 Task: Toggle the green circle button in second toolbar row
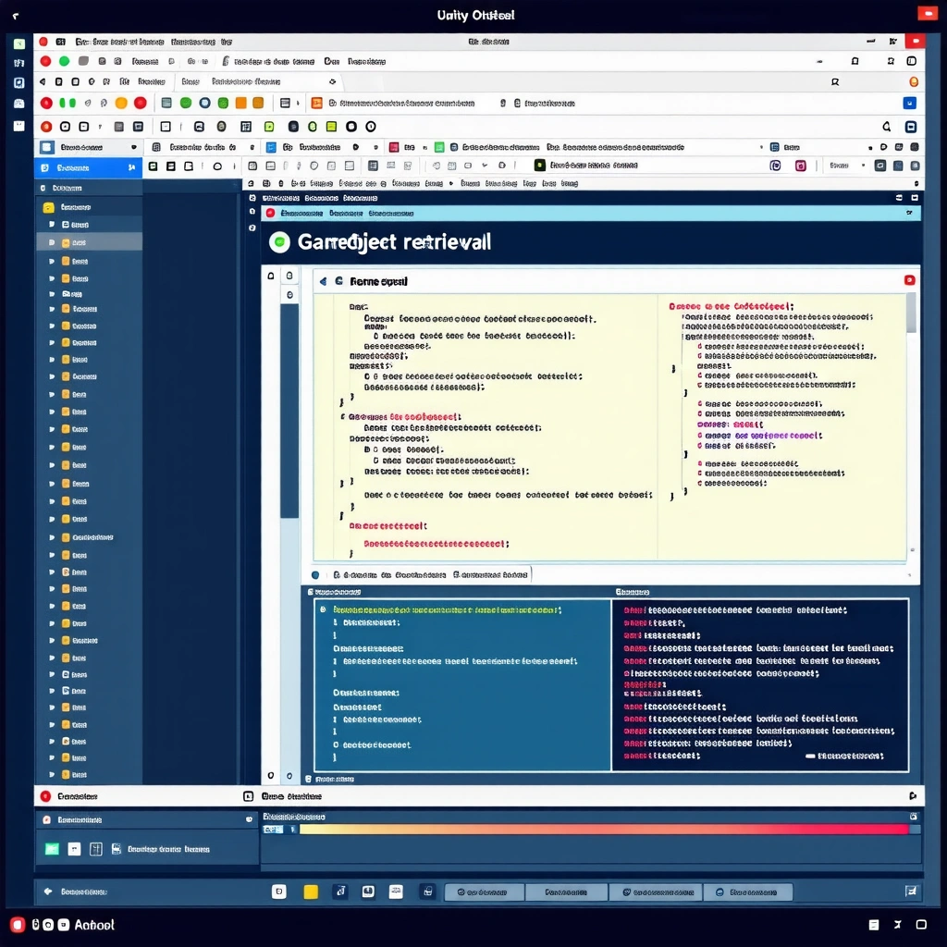point(64,61)
